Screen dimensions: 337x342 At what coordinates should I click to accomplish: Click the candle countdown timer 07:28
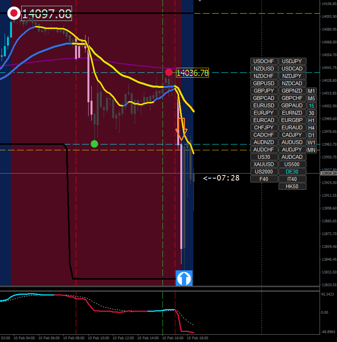221,178
